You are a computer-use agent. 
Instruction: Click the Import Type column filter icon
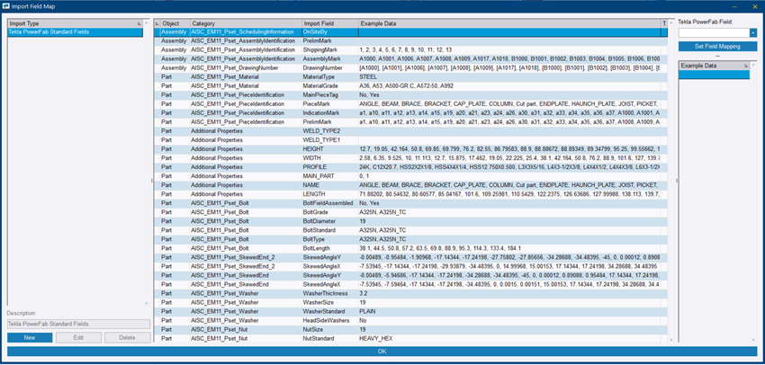(x=139, y=22)
